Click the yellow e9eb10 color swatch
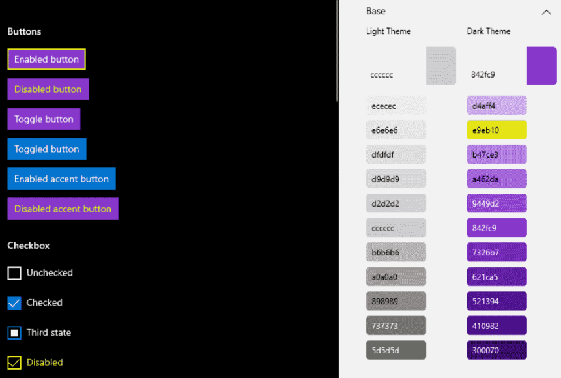The height and width of the screenshot is (378, 561). [x=496, y=130]
